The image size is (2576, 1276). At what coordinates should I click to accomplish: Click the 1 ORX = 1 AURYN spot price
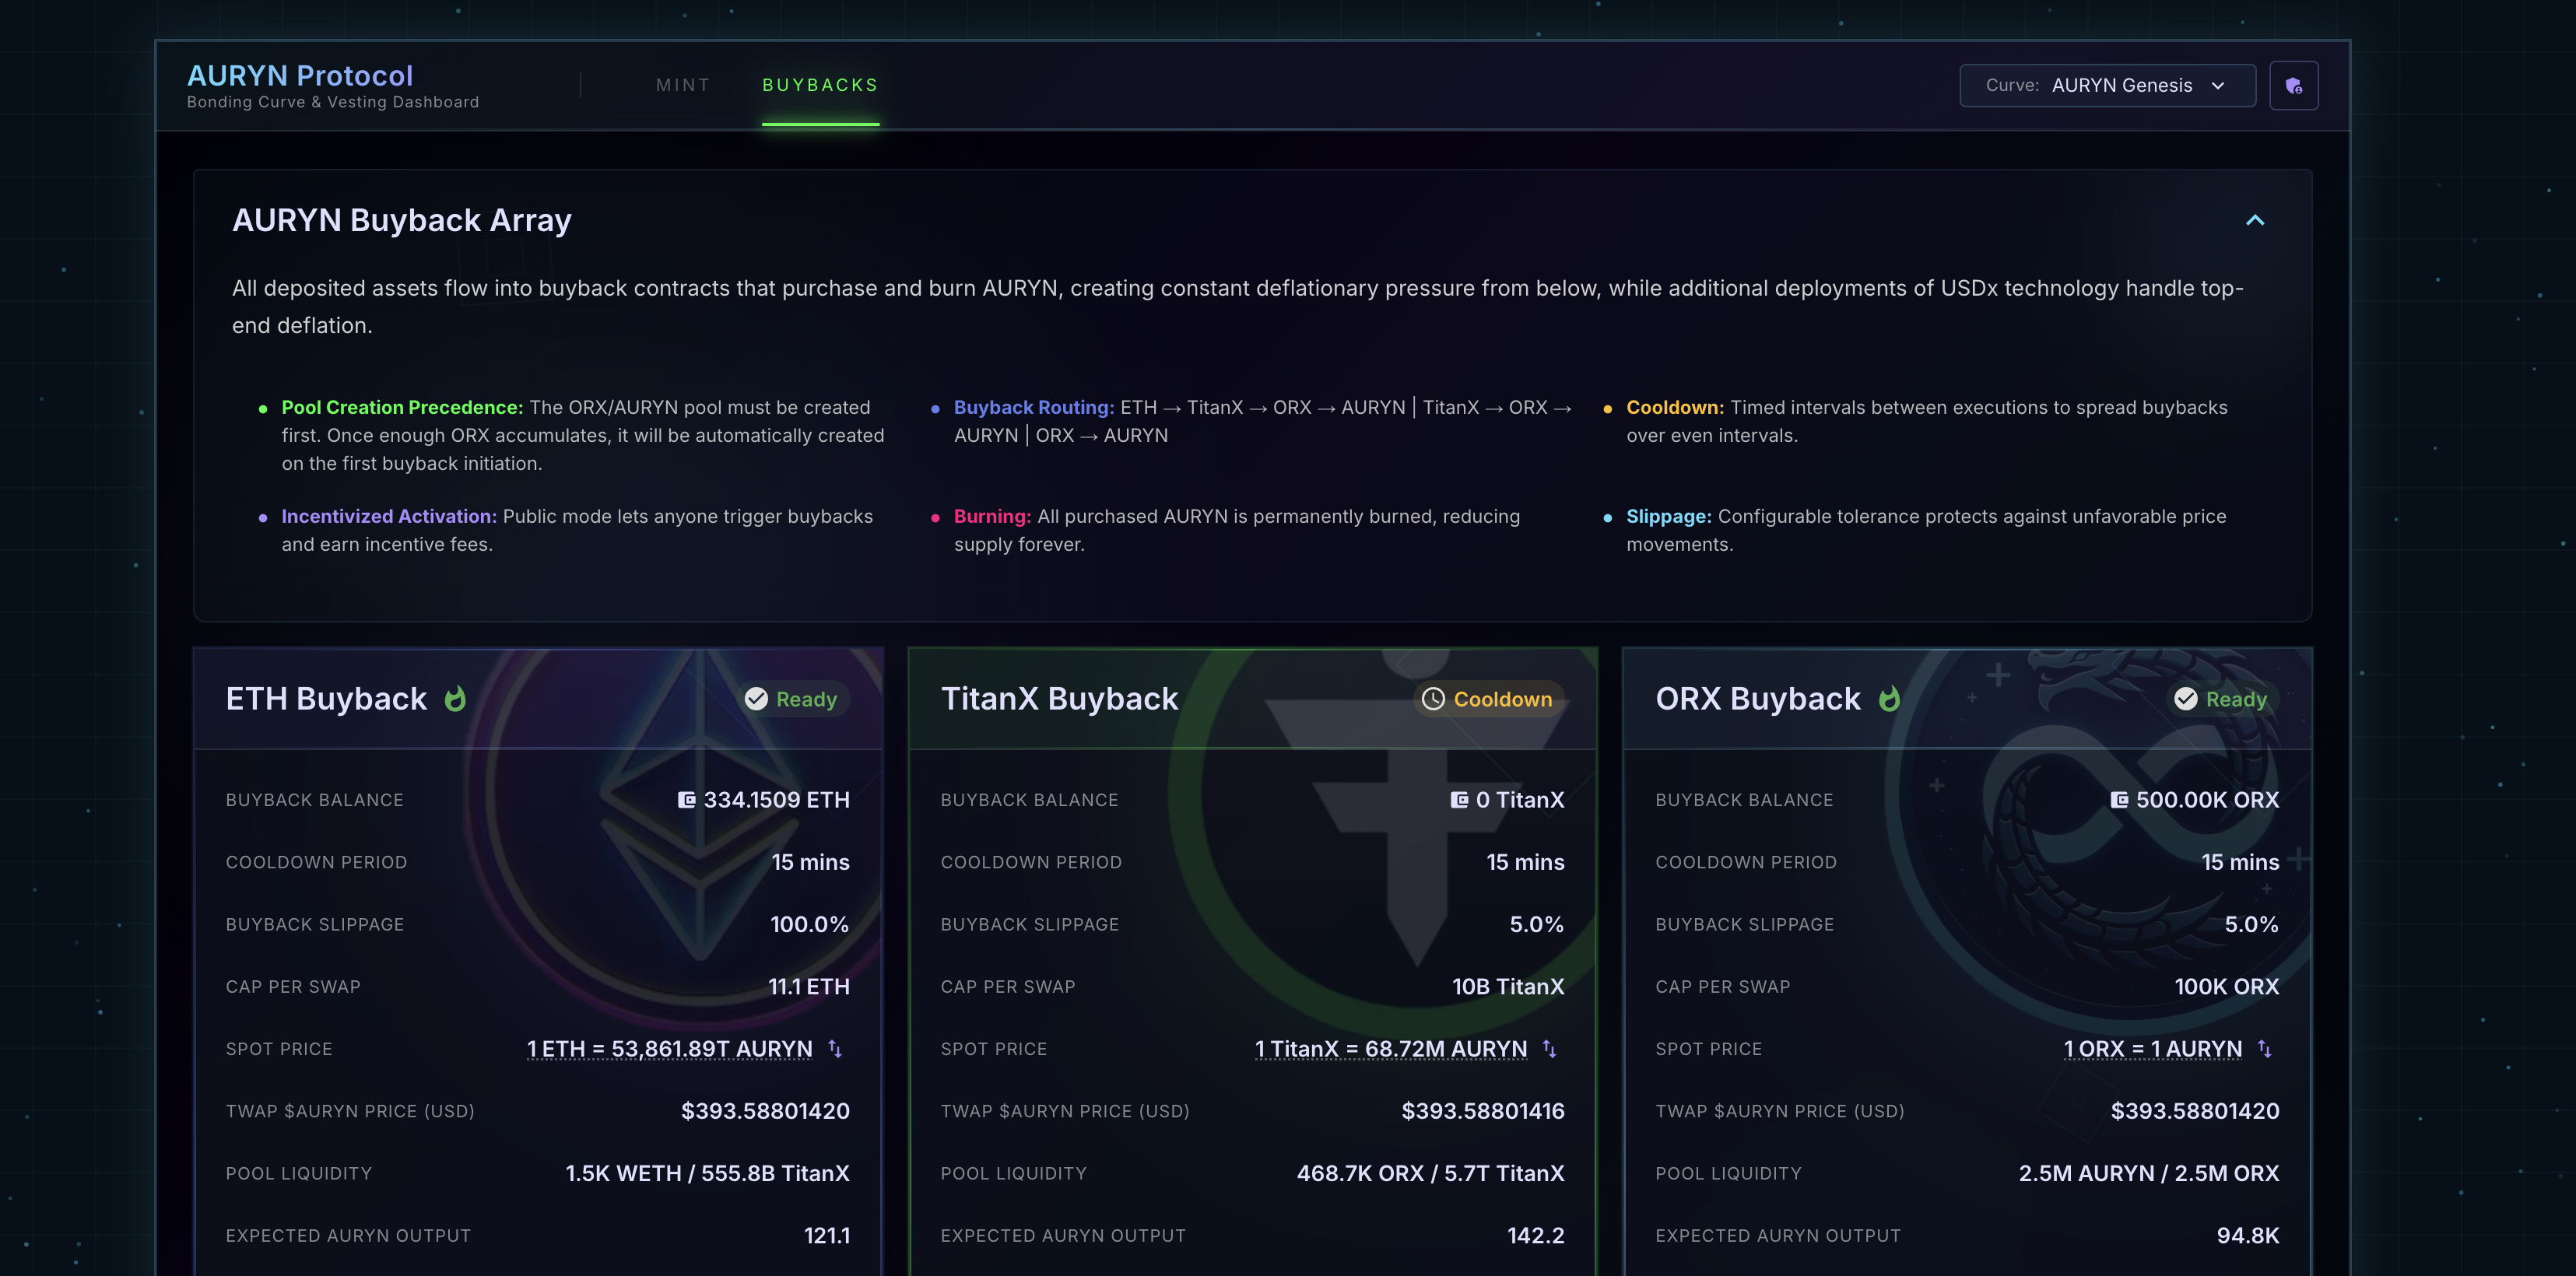point(2152,1049)
